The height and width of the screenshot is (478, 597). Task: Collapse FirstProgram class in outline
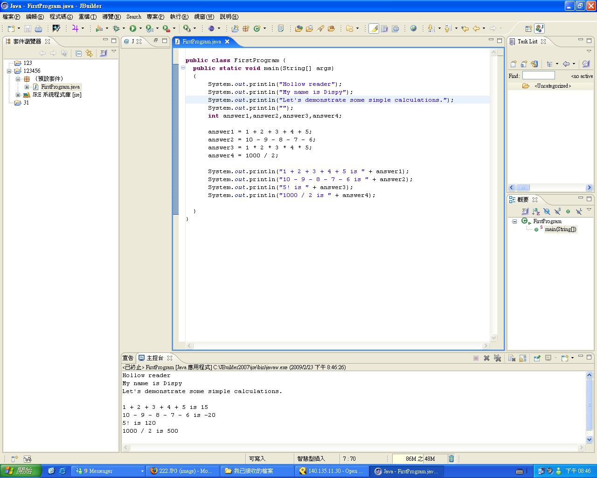coord(514,221)
